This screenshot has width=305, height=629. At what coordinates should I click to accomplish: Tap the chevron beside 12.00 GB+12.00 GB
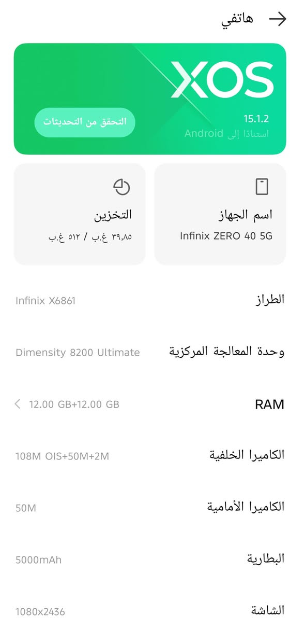[18, 404]
